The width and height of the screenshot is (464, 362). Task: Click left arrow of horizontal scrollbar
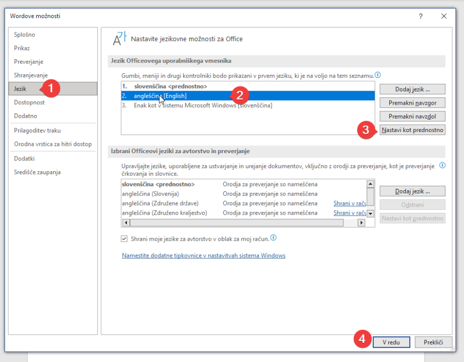coord(125,223)
